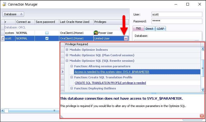Switch to the LDAP tab
Viewport: 206px width, 122px height.
tap(161, 29)
